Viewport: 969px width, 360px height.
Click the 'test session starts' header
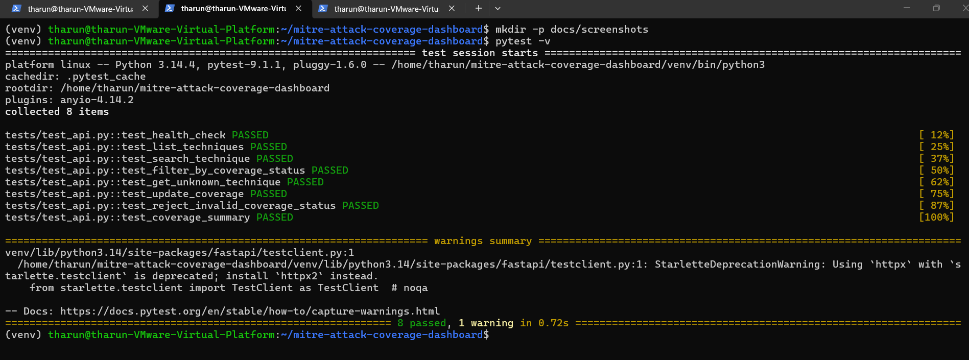pyautogui.click(x=480, y=53)
